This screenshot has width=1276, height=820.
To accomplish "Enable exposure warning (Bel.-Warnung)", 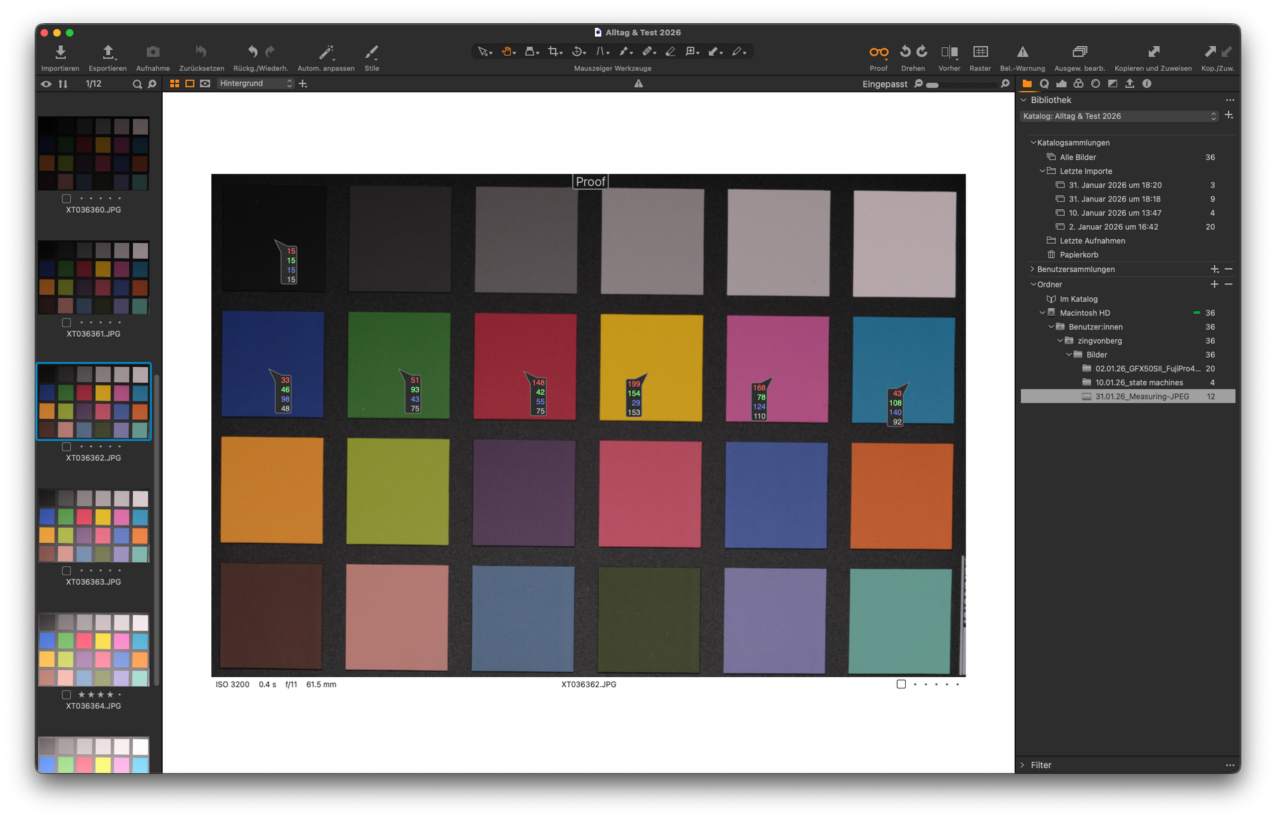I will click(1022, 52).
